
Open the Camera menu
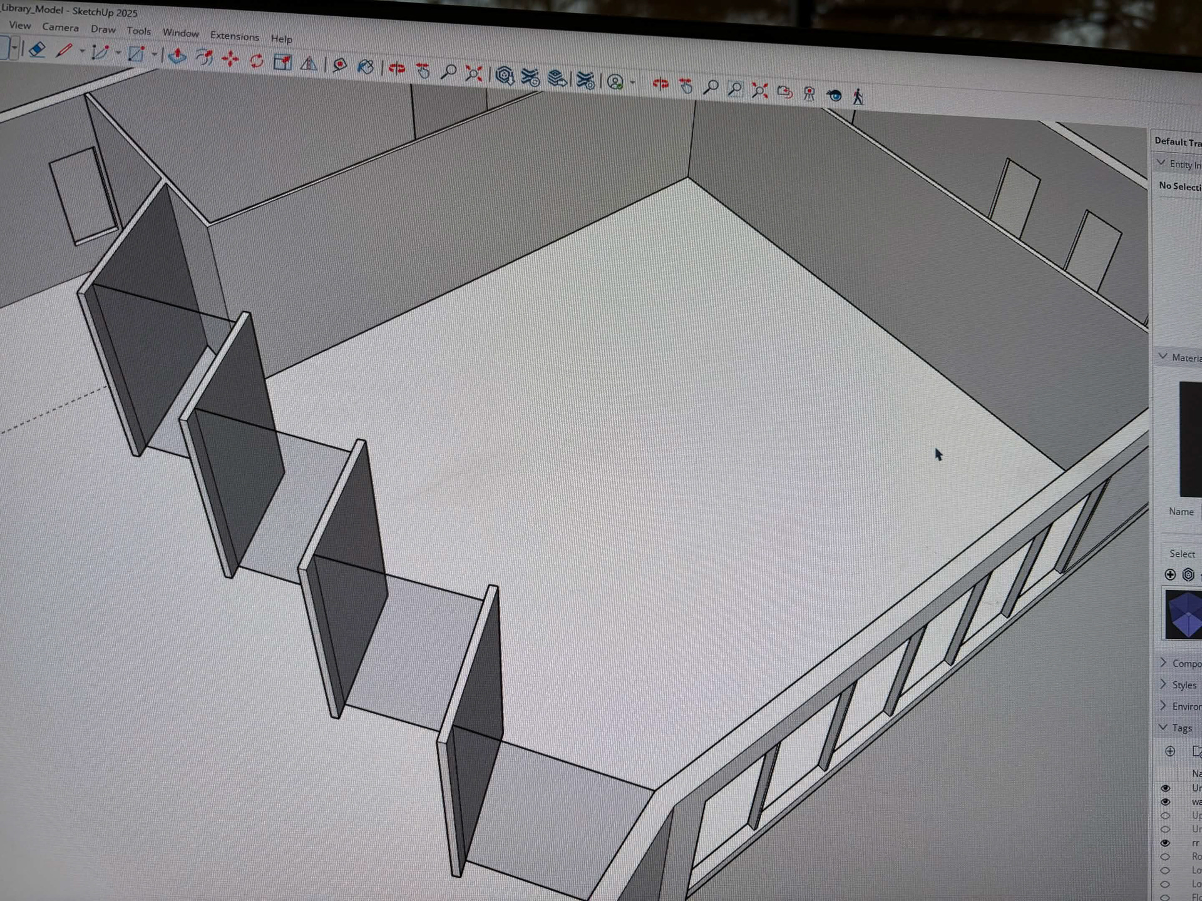[60, 27]
